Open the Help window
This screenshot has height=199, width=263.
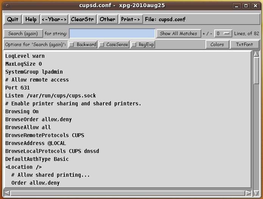point(31,19)
